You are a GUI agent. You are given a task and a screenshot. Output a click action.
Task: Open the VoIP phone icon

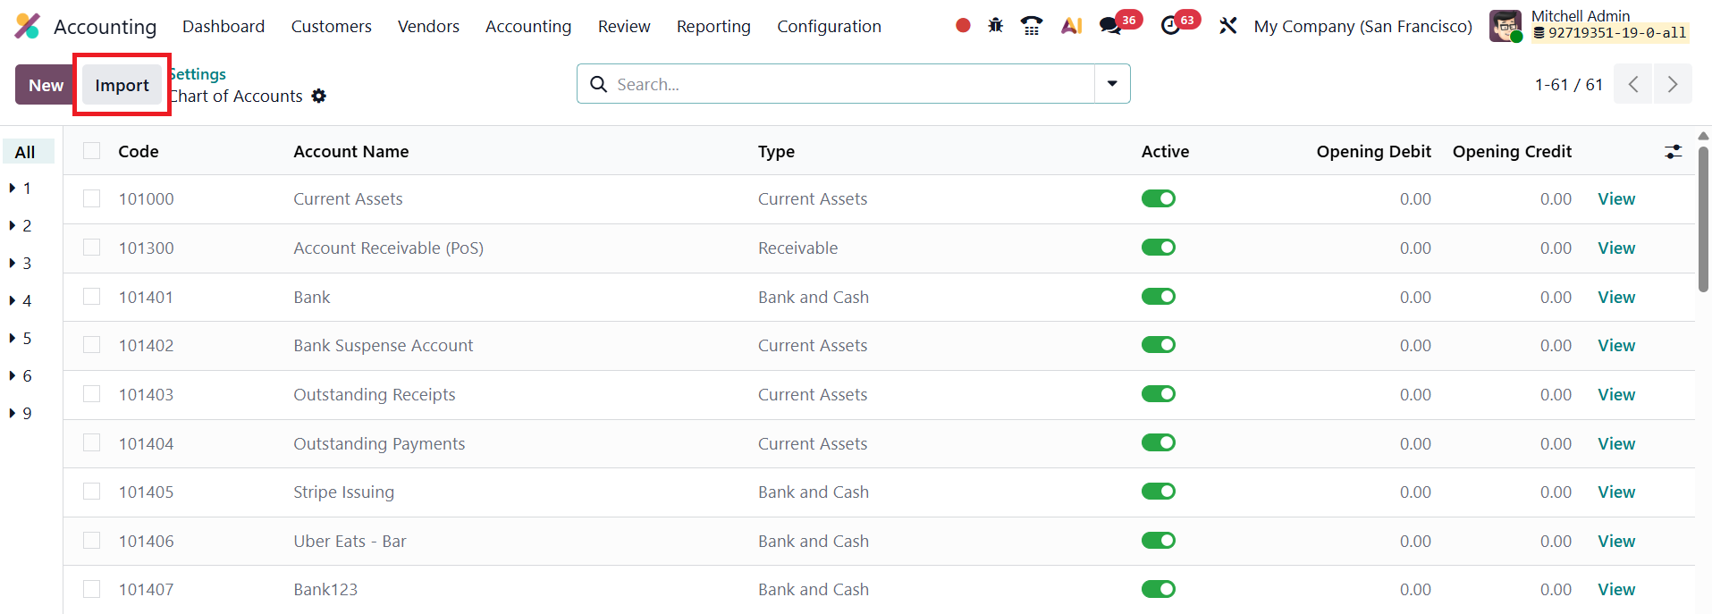click(1032, 26)
